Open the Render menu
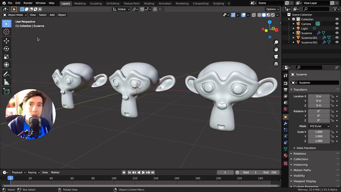 pyautogui.click(x=28, y=3)
